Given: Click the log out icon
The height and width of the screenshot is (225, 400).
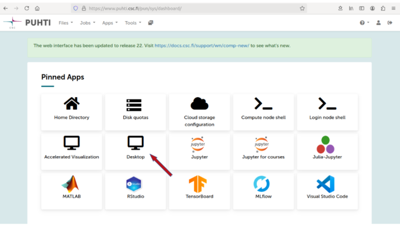Looking at the screenshot, I should 390,23.
